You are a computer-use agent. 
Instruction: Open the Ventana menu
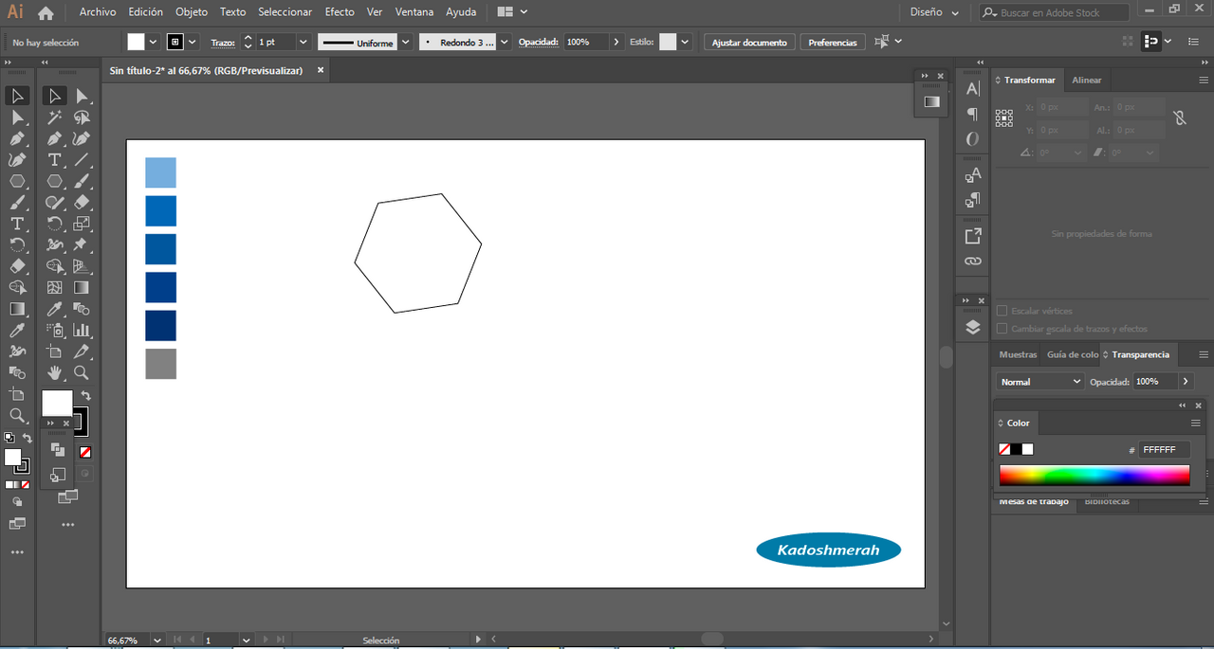414,12
